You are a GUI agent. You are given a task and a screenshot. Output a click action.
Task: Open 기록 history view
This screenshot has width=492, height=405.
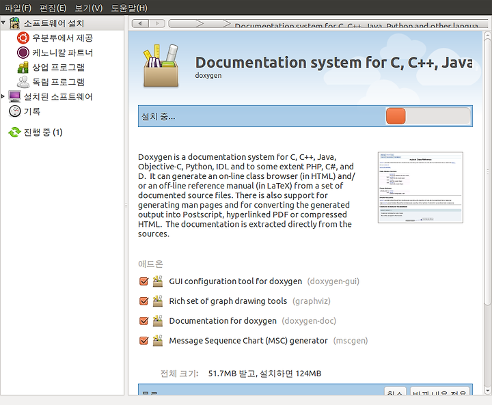pyautogui.click(x=31, y=111)
